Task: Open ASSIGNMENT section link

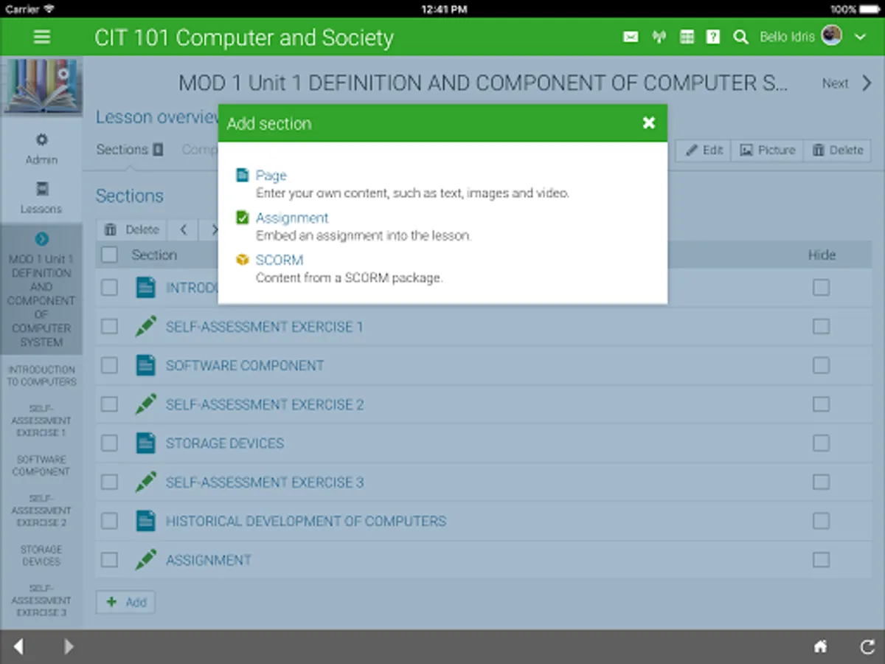Action: point(209,560)
